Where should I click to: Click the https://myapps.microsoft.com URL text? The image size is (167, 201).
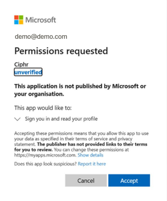pos(45,155)
